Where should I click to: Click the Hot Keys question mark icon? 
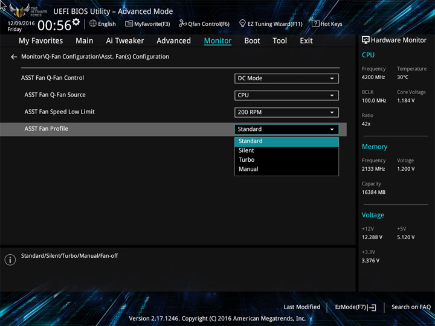315,24
